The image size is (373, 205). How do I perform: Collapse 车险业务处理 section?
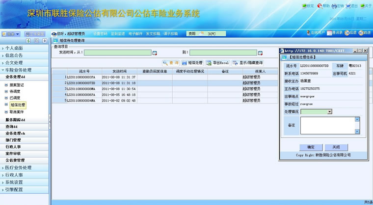[x=24, y=70]
